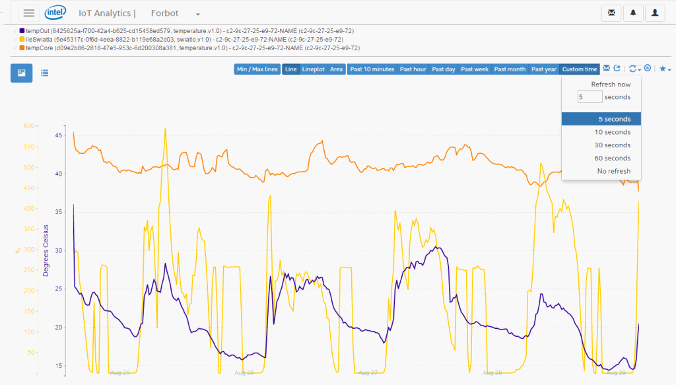Open the hamburger navigation menu
The image size is (676, 385).
click(x=29, y=13)
